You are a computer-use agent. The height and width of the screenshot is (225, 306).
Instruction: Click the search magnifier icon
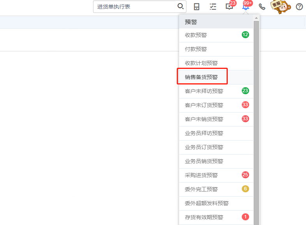181,7
